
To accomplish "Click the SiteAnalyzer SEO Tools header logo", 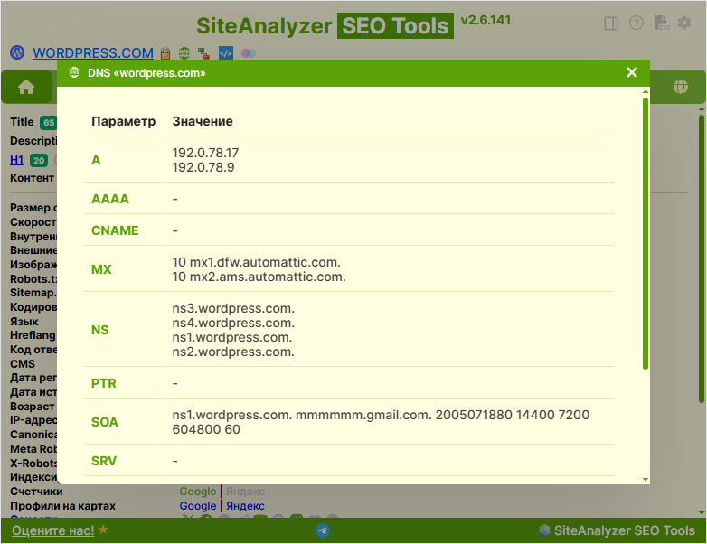I will coord(325,25).
